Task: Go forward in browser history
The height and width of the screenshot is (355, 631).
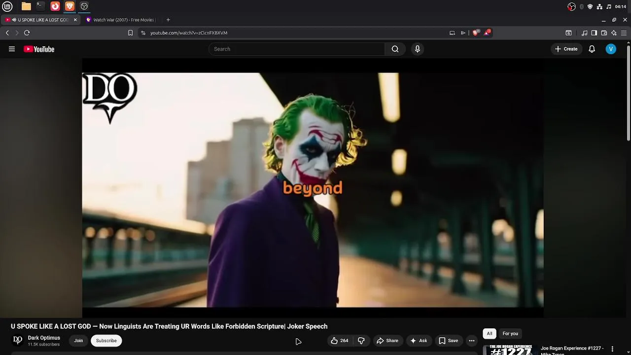Action: [17, 33]
